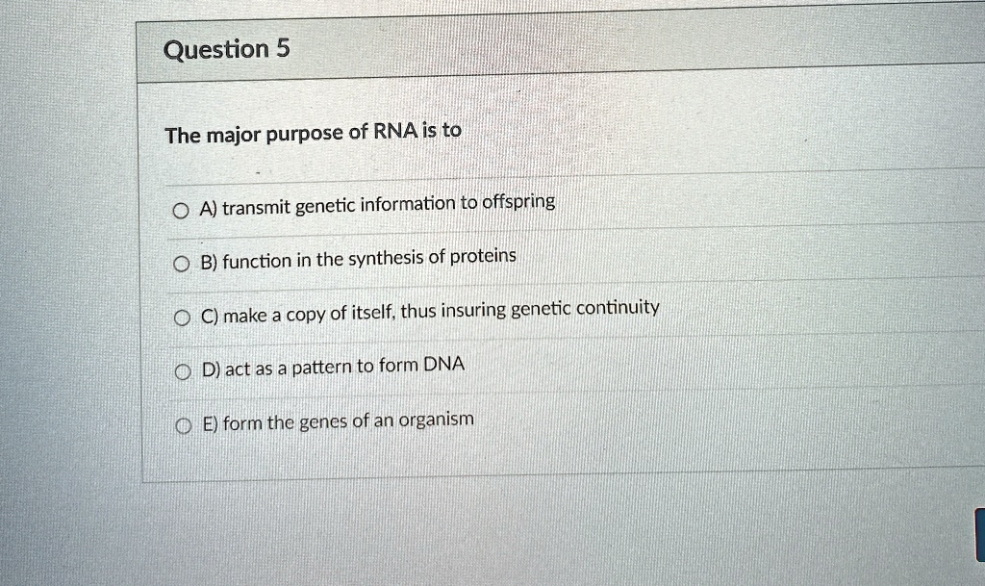Click the word 'continuity' in option C
The height and width of the screenshot is (586, 985).
[618, 308]
